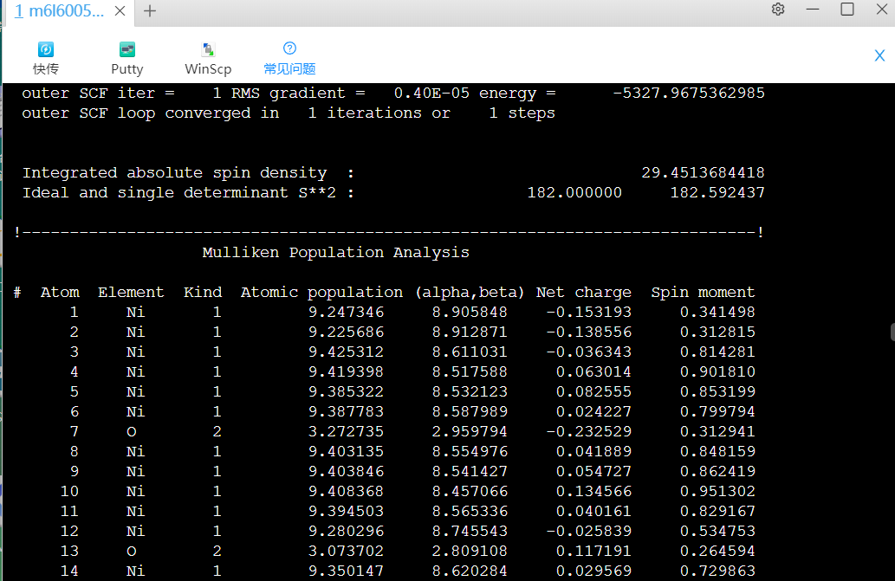Image resolution: width=895 pixels, height=581 pixels.
Task: Click atom 6 spin moment 0.799794
Action: 717,412
